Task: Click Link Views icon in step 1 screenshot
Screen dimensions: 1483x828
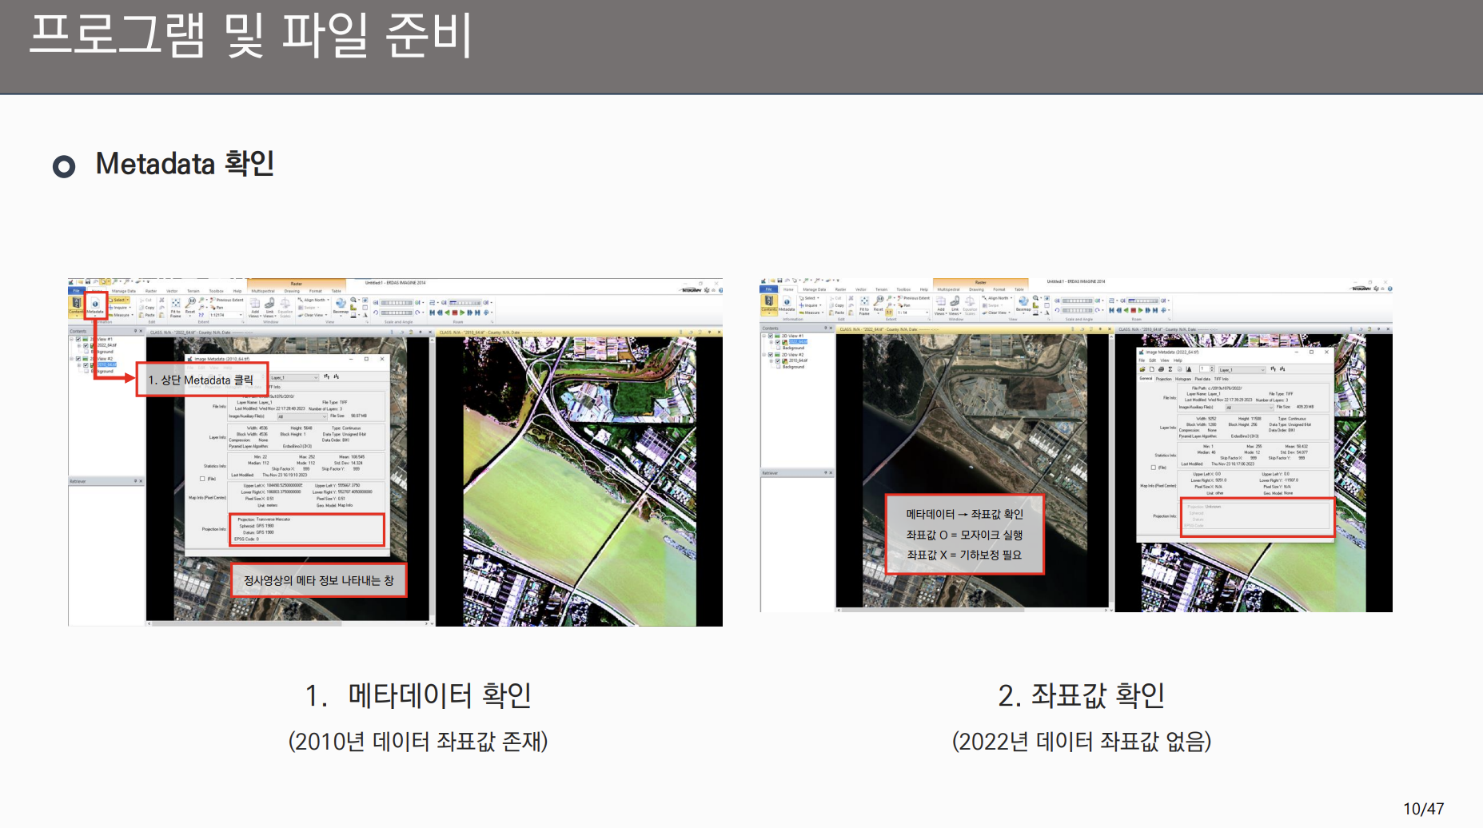Action: pyautogui.click(x=269, y=305)
